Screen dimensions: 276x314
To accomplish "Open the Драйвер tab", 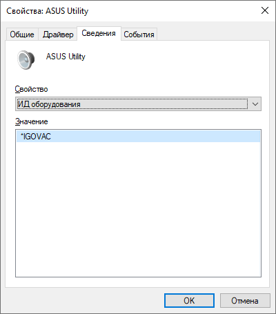I will tap(58, 35).
